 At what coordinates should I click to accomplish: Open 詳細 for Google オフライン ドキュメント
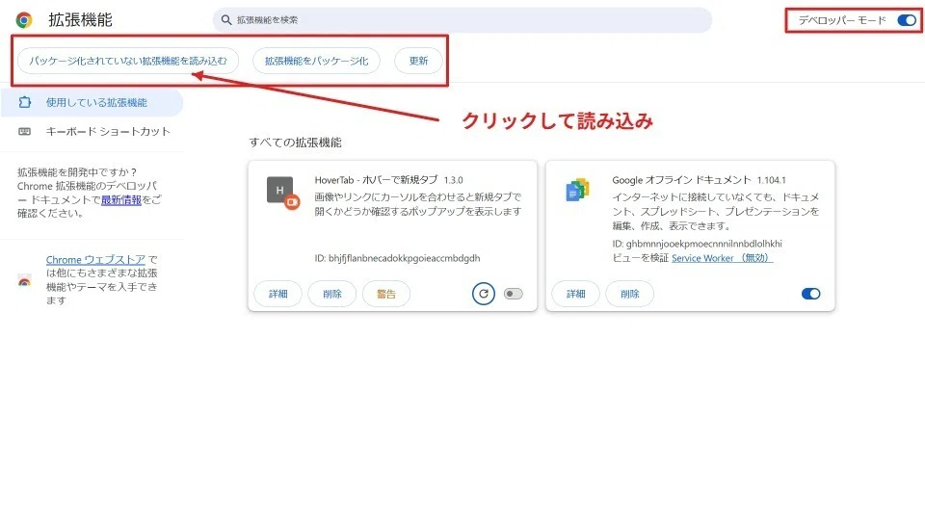576,294
